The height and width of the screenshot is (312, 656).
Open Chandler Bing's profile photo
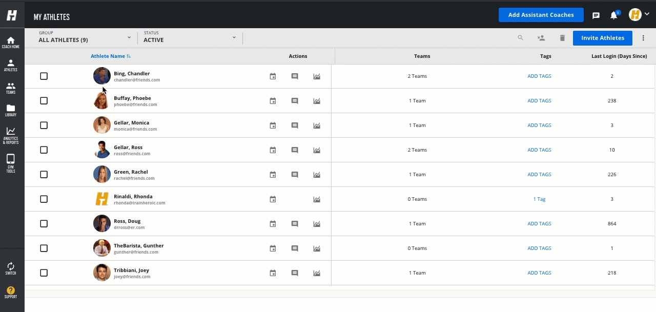[102, 76]
